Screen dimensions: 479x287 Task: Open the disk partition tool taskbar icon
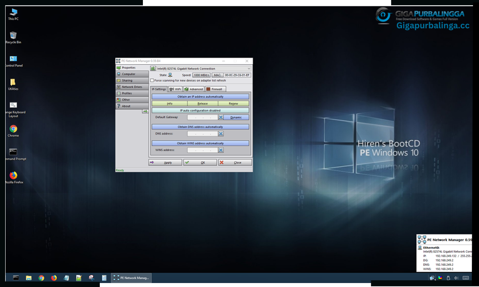click(91, 278)
